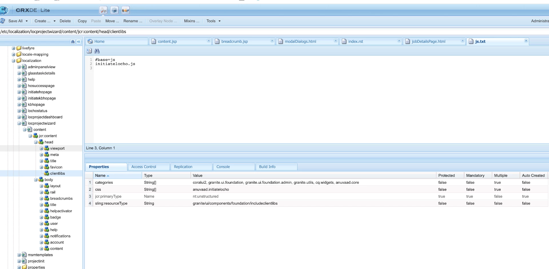
Task: Close the jobDetailsPage.html tab
Action: 463,41
